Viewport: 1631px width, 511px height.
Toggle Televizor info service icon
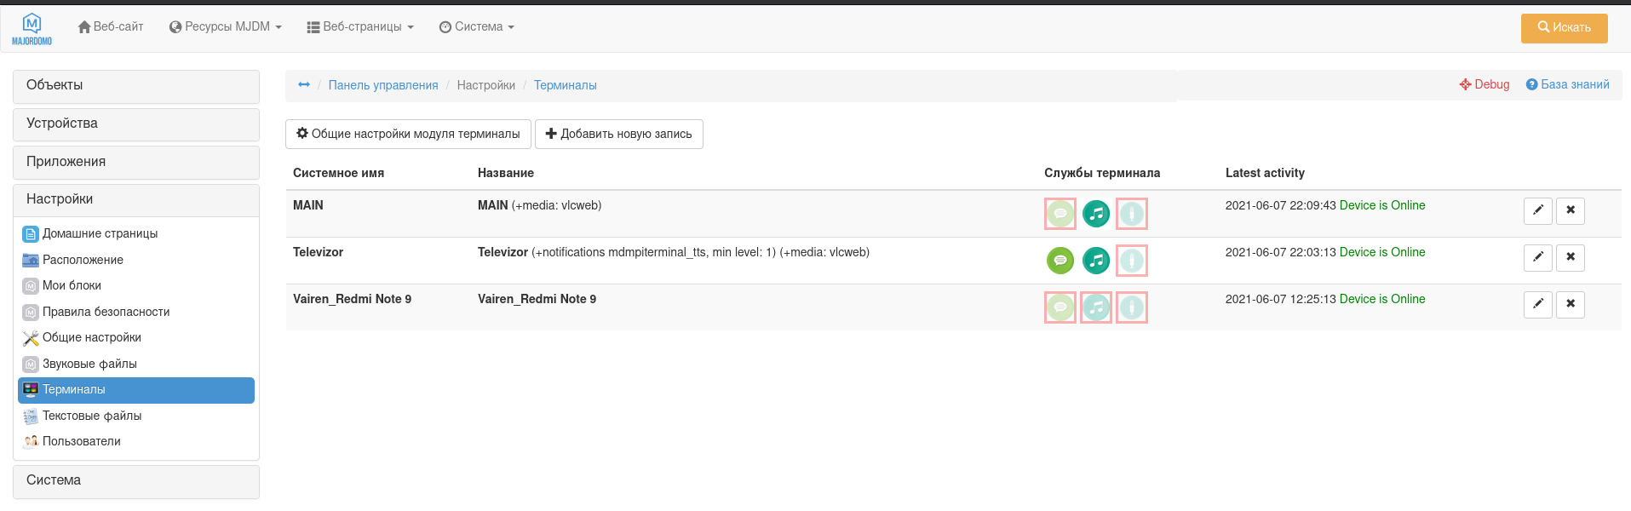pos(1132,261)
